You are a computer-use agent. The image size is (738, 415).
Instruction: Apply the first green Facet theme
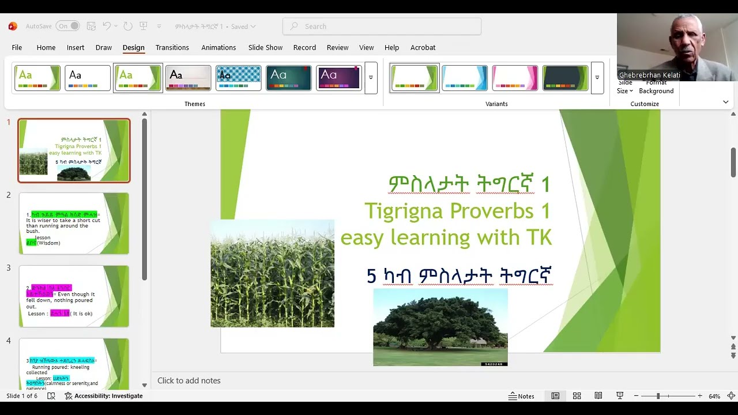37,78
